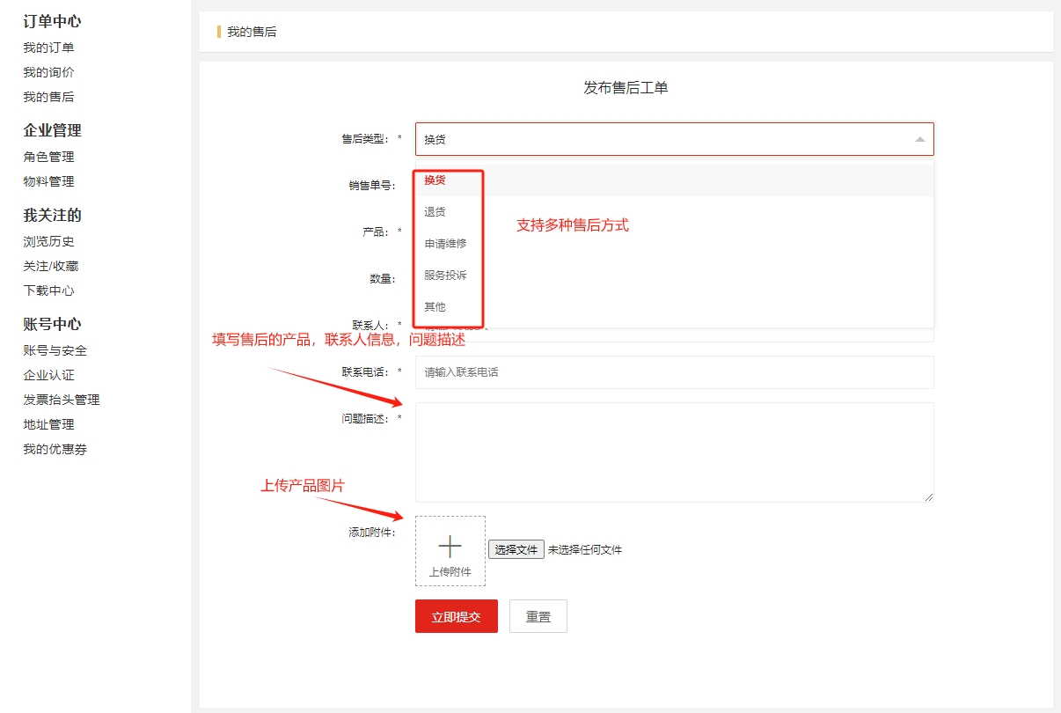The height and width of the screenshot is (713, 1061).
Task: Open 我的优惠券
Action: point(55,449)
